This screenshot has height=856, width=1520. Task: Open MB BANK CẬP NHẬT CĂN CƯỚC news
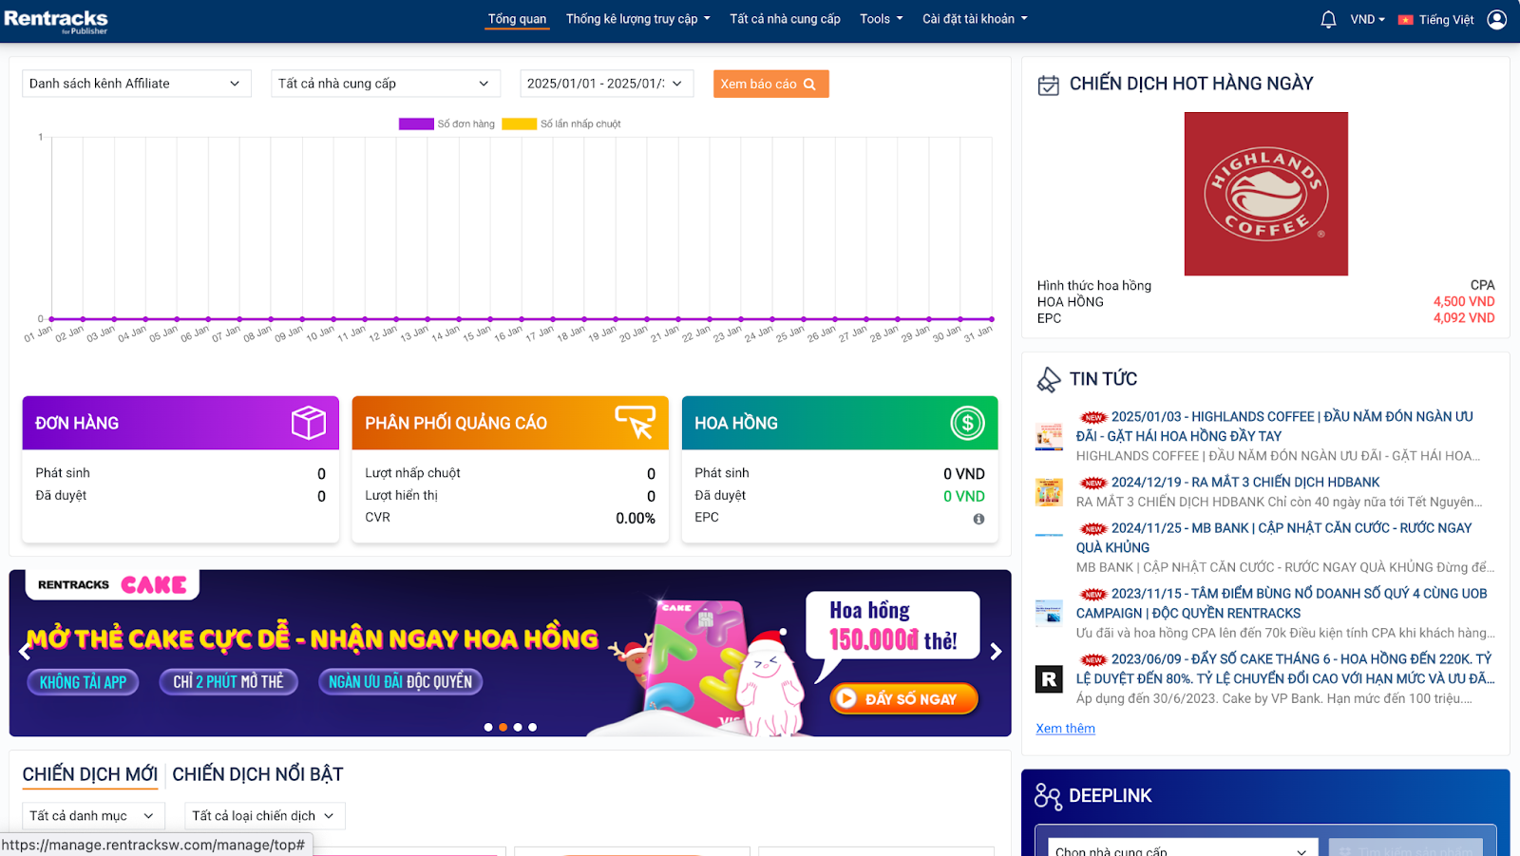pos(1274,538)
